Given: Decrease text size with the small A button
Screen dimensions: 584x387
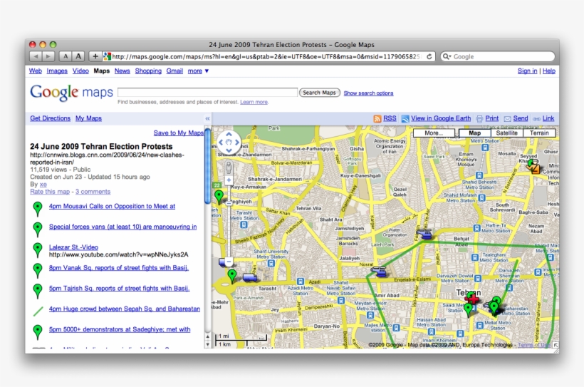Looking at the screenshot, I should tap(66, 56).
